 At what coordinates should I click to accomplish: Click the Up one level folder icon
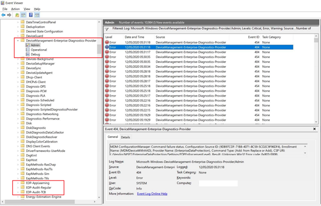coord(17,15)
